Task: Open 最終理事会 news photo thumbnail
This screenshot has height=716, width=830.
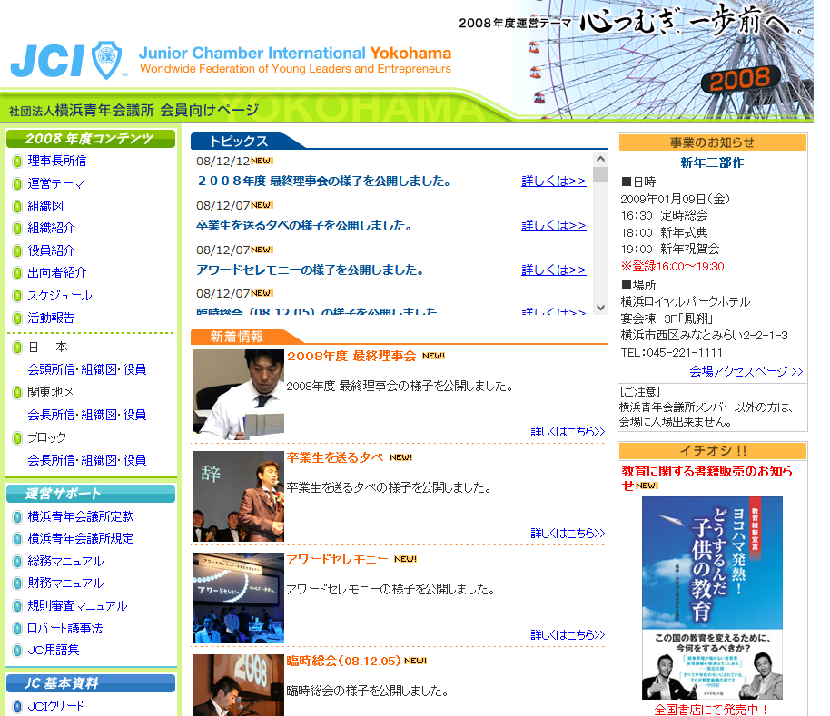Action: [239, 395]
